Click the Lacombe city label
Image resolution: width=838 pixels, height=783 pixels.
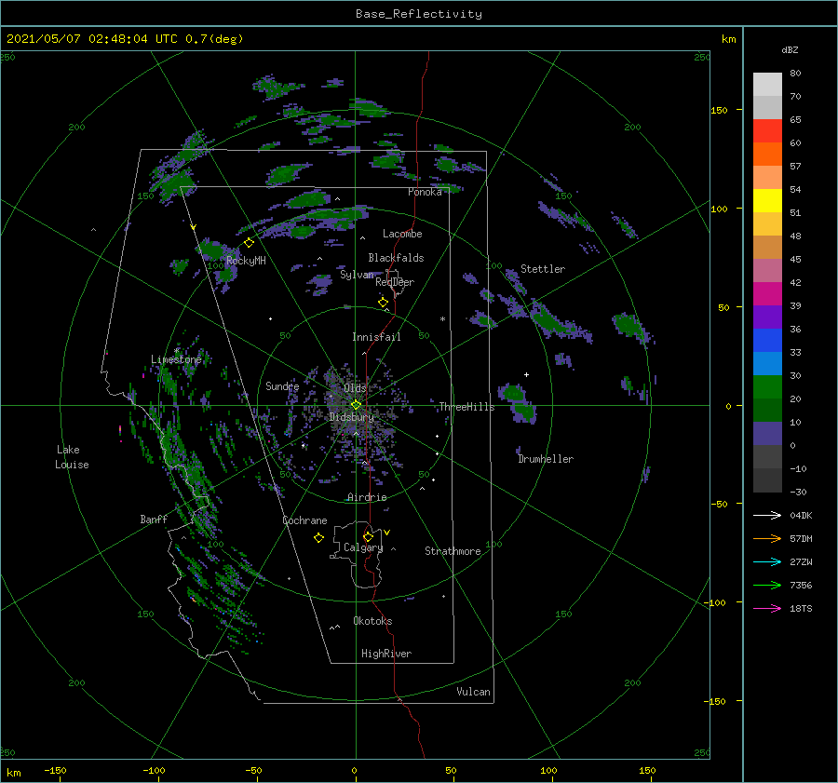(x=402, y=234)
